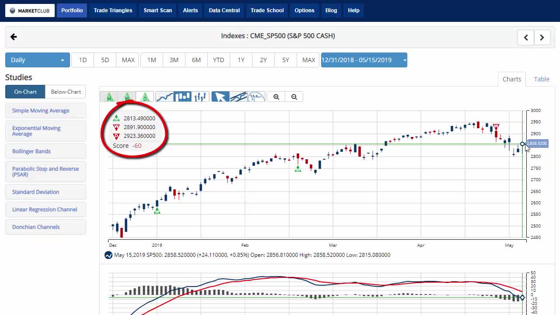Open the Help menu

[x=353, y=10]
